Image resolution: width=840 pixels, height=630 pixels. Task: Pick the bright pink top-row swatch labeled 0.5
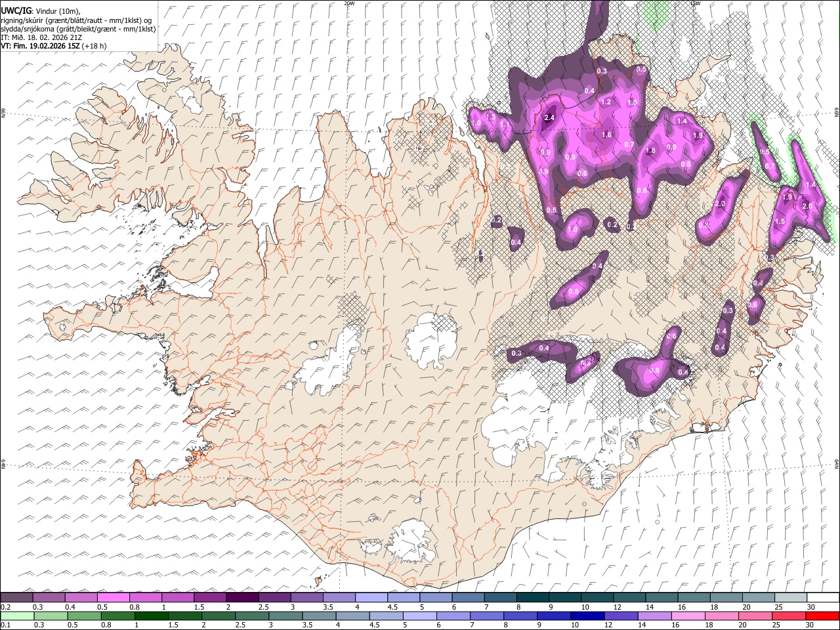tap(114, 598)
